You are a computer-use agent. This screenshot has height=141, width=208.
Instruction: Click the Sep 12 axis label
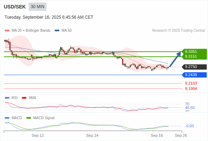coord(38,135)
